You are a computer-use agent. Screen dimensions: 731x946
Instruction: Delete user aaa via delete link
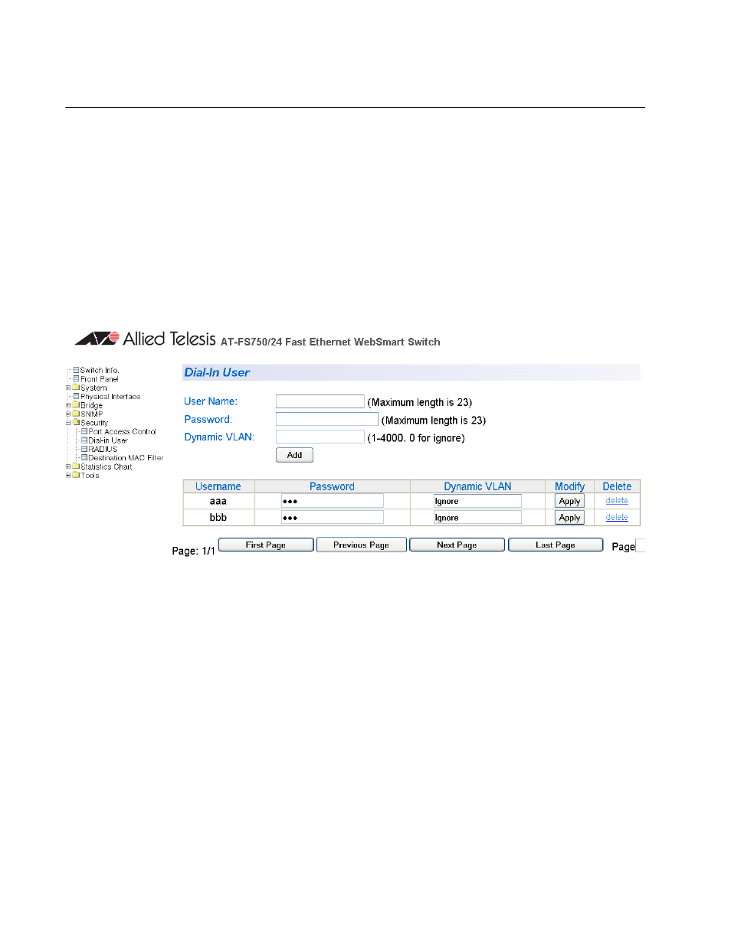(617, 501)
